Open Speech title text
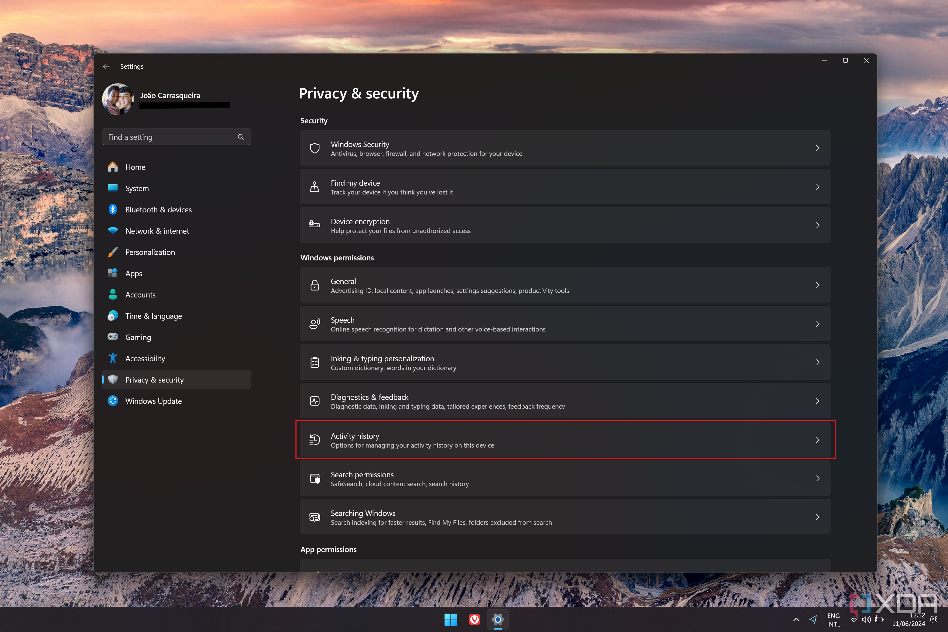This screenshot has width=948, height=632. coord(343,320)
